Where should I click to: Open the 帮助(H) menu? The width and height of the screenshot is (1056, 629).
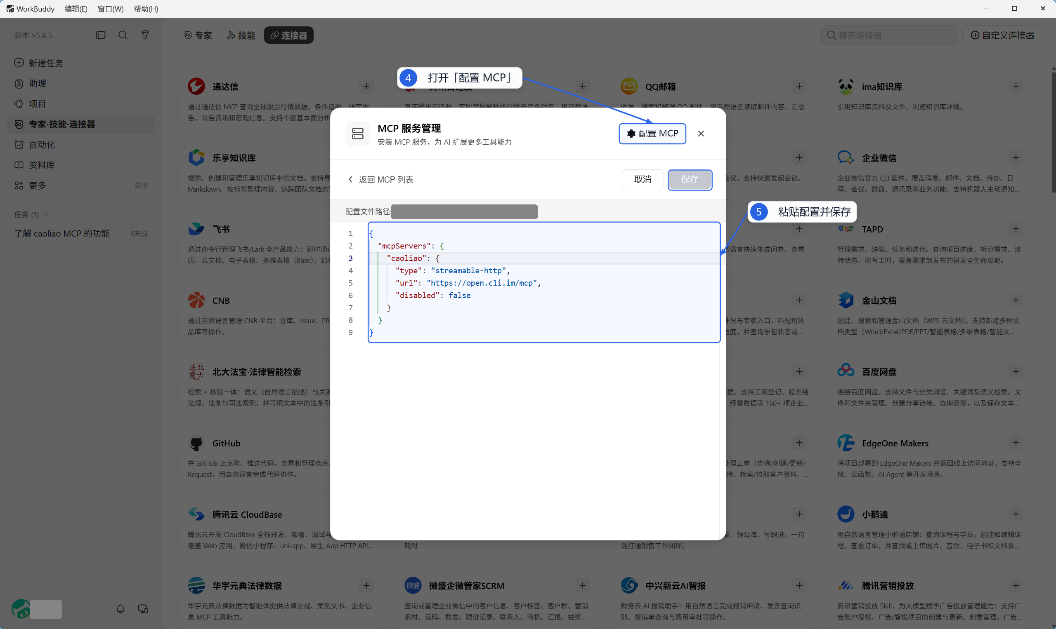[x=146, y=9]
